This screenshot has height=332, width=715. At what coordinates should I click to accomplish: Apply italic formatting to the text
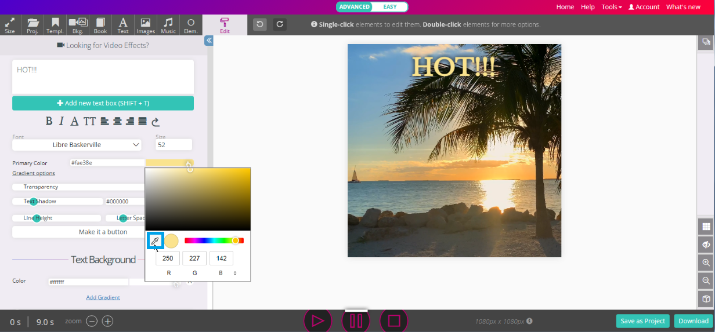coord(61,121)
